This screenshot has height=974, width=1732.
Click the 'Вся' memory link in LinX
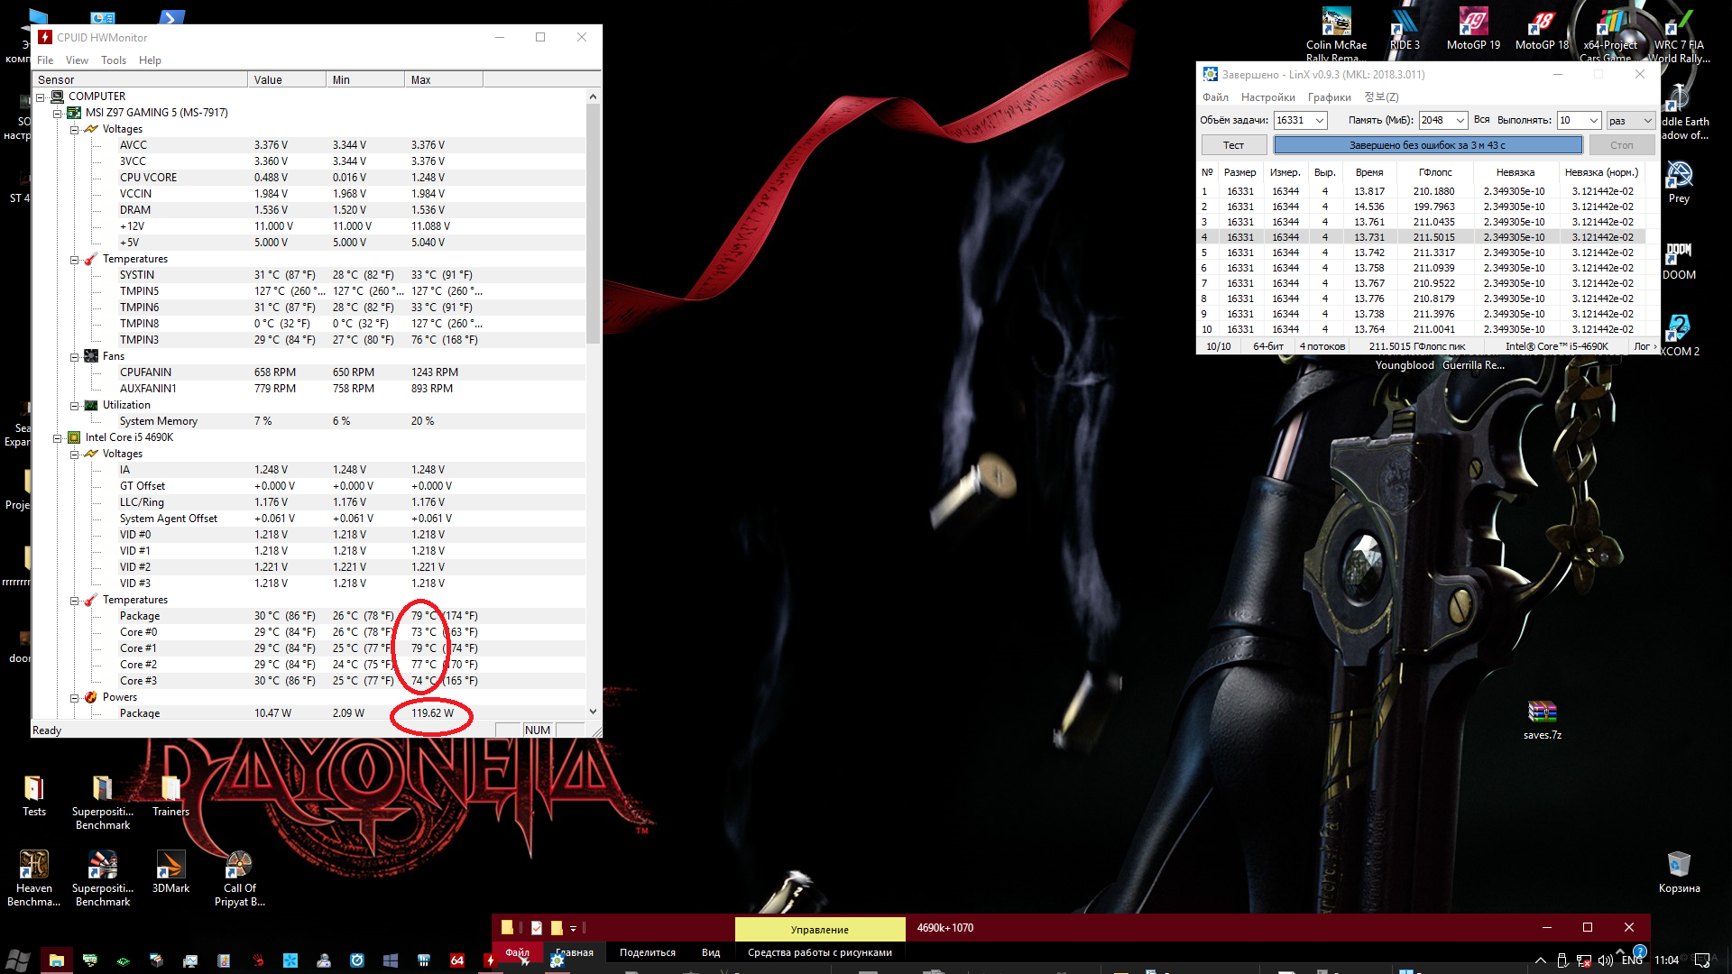click(x=1481, y=120)
